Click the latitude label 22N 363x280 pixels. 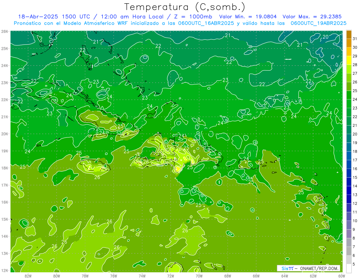pos(5,100)
